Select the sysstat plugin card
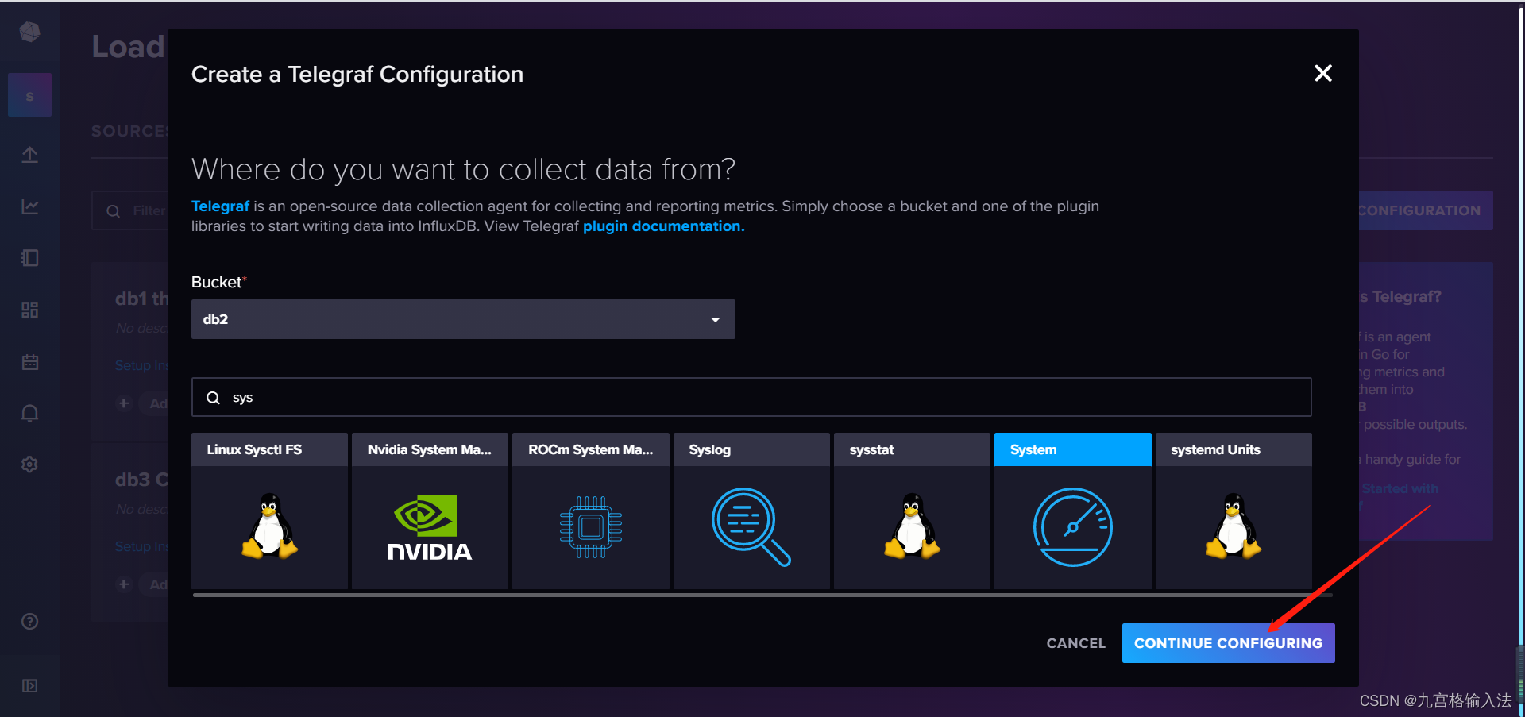The height and width of the screenshot is (717, 1525). coord(912,511)
